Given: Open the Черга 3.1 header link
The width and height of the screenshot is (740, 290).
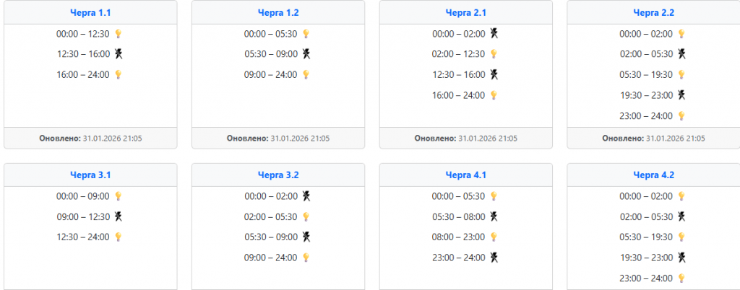Looking at the screenshot, I should coord(90,175).
